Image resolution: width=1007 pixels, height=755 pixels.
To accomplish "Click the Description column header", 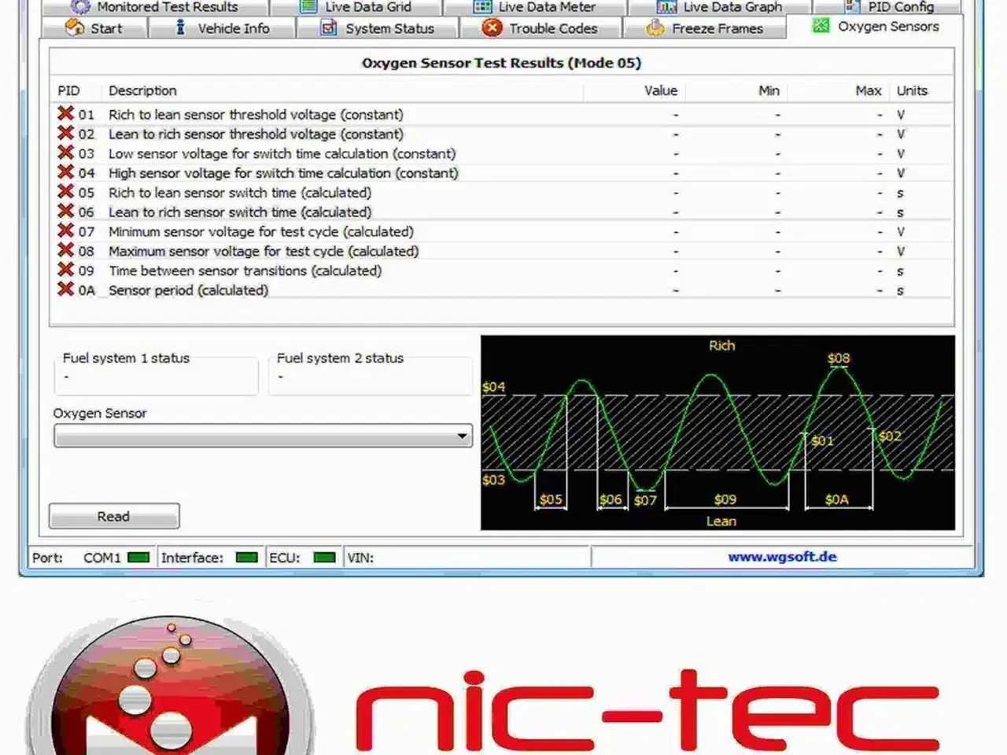I will point(142,90).
